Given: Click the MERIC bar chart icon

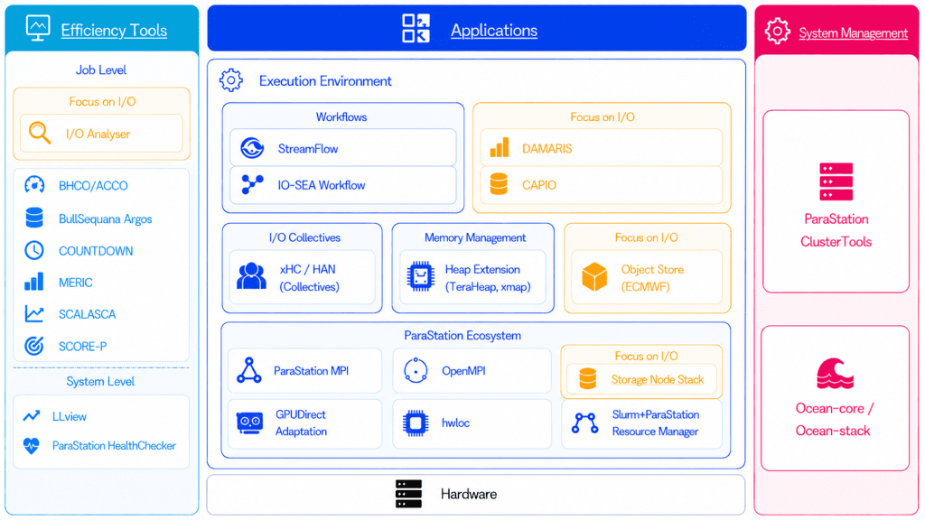Looking at the screenshot, I should click(34, 282).
